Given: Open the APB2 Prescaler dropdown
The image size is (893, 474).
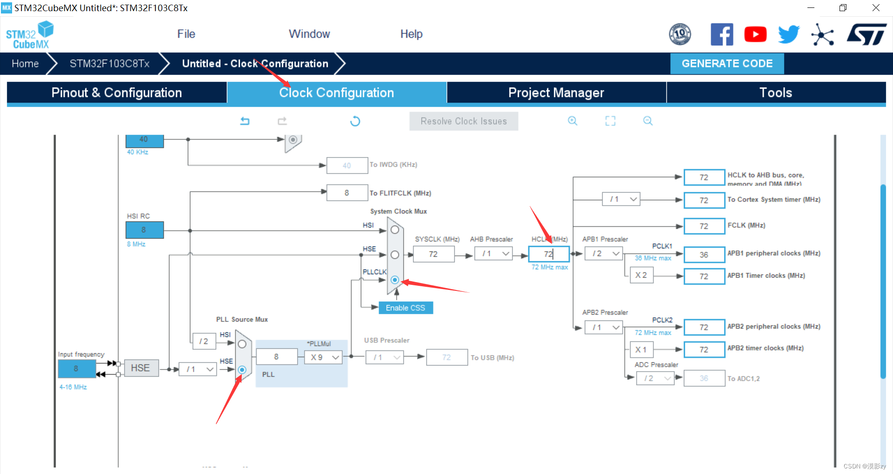Looking at the screenshot, I should 604,328.
